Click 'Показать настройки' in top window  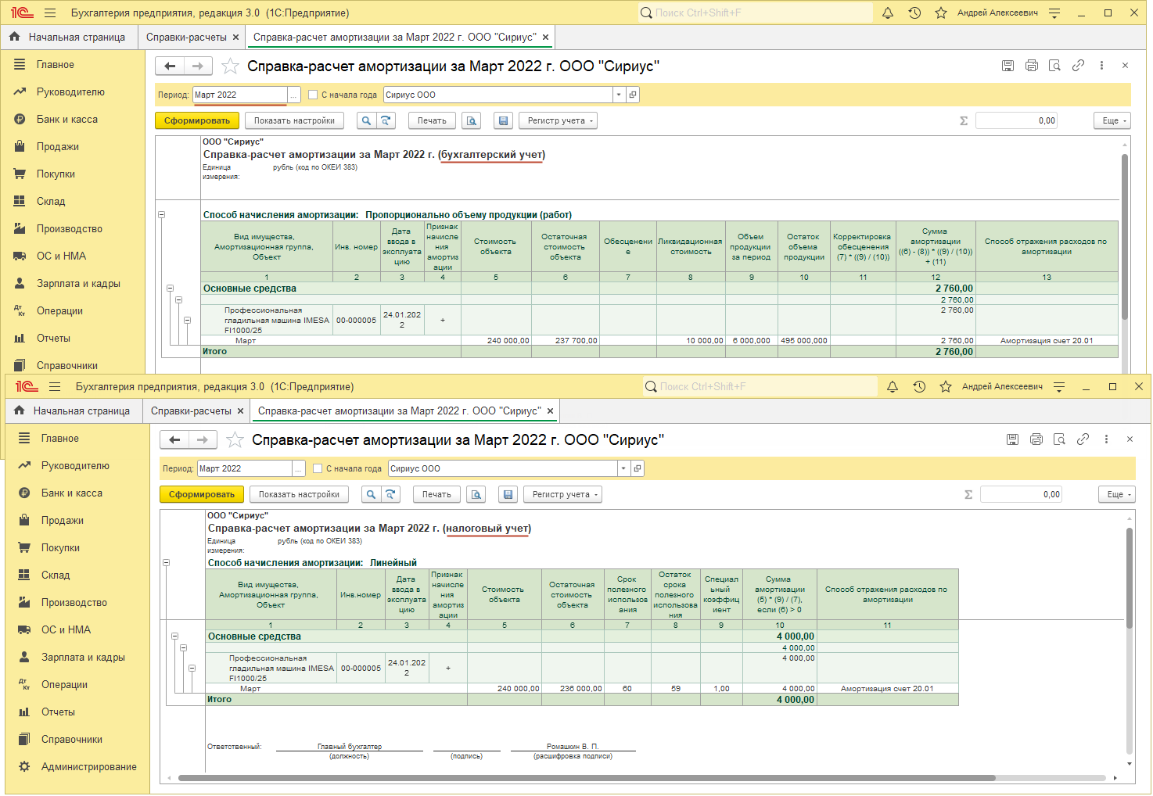point(294,120)
